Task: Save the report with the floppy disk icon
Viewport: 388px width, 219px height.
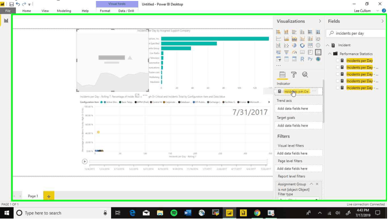Action: pos(11,4)
